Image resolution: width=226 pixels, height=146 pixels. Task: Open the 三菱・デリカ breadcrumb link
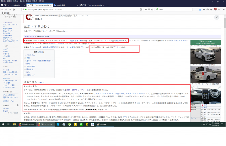click(30, 37)
